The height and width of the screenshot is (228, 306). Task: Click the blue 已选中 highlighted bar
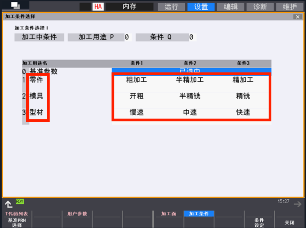point(192,70)
